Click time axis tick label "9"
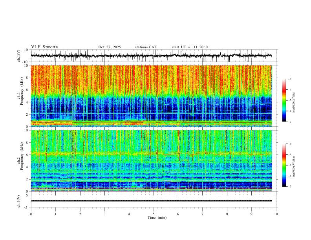Image resolution: width=311 pixels, height=240 pixels. point(251,214)
